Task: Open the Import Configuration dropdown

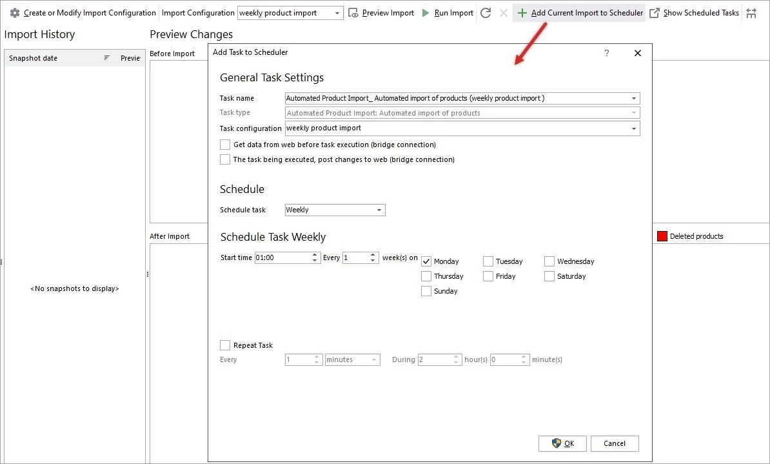Action: coord(338,12)
